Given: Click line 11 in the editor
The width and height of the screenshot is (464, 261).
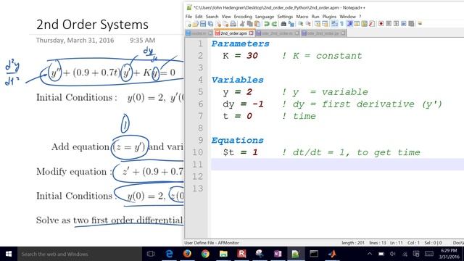Looking at the screenshot, I should click(x=337, y=165).
